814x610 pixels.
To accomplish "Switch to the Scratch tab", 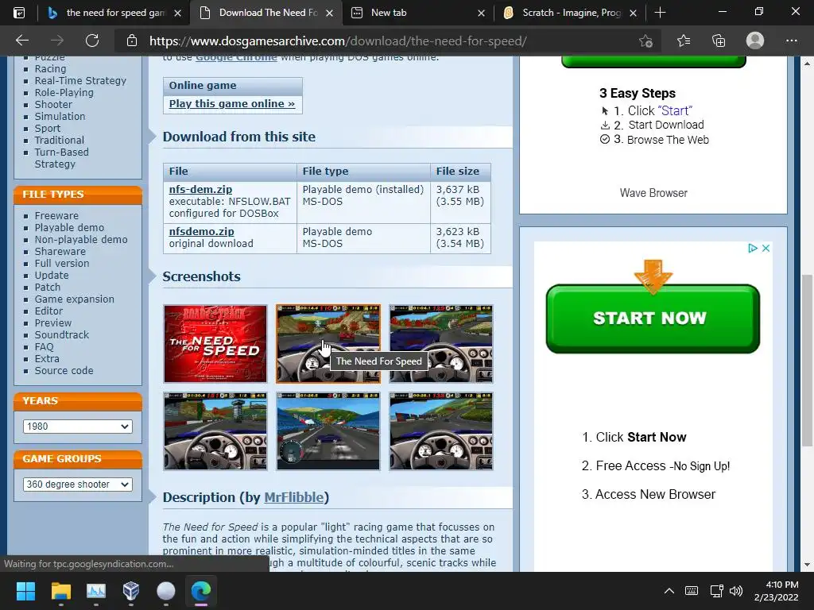I will (x=571, y=13).
